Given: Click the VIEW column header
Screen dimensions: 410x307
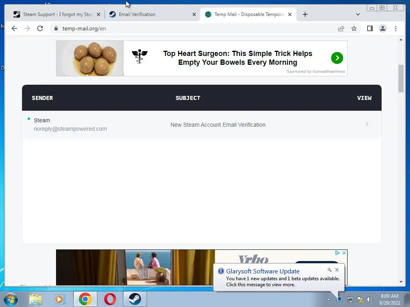Looking at the screenshot, I should click(364, 98).
